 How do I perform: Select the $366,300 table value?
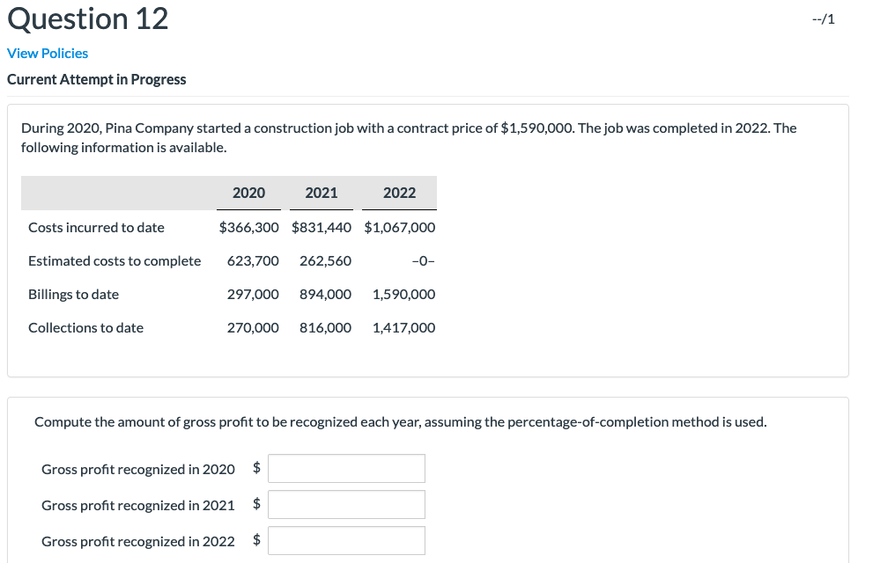coord(248,227)
